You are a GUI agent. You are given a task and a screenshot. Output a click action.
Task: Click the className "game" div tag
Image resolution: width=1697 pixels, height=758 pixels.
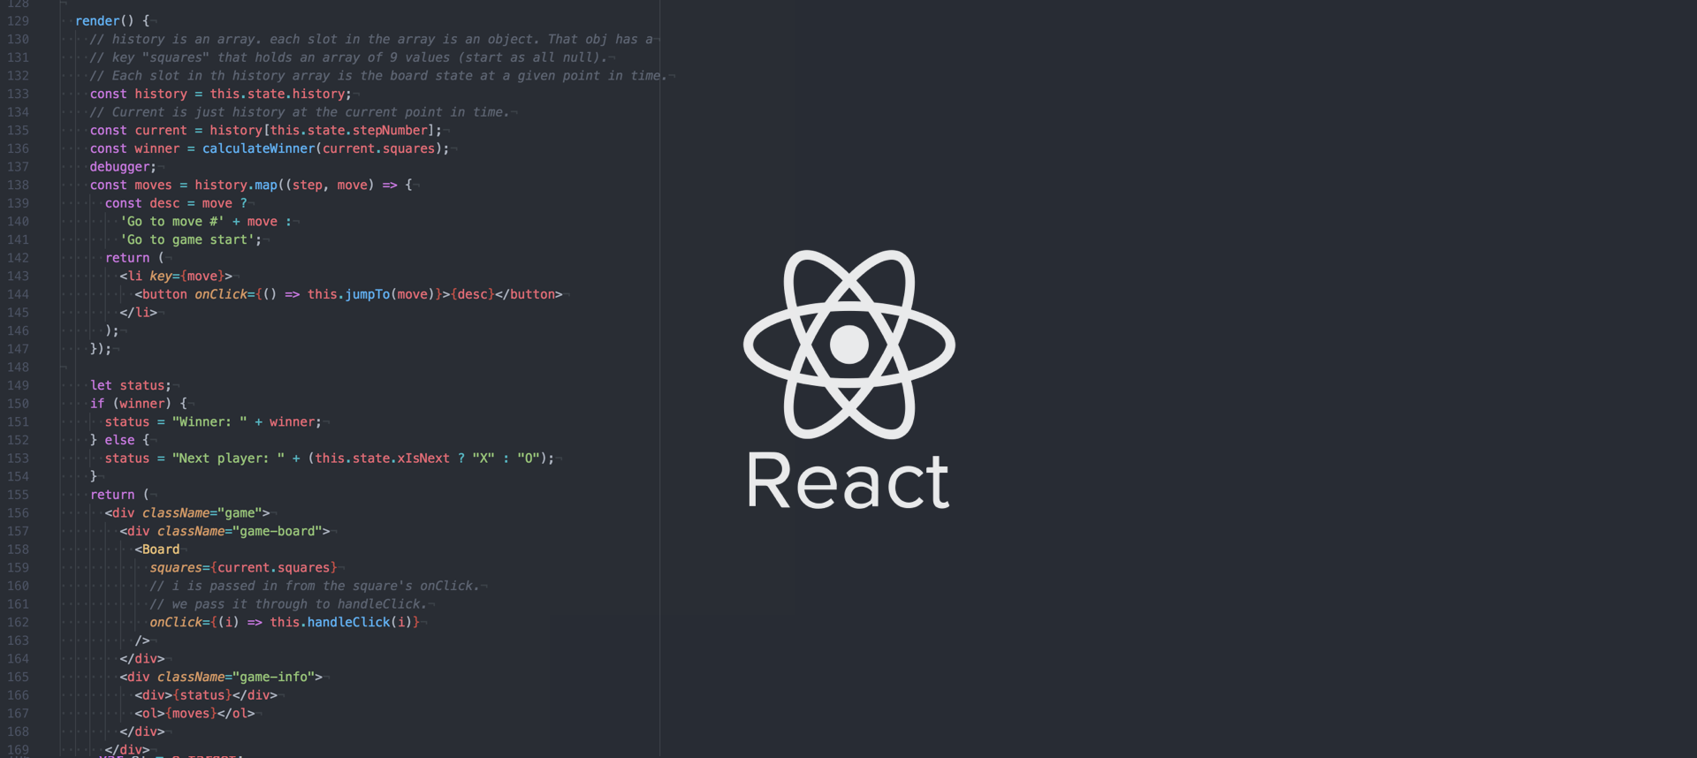click(186, 512)
